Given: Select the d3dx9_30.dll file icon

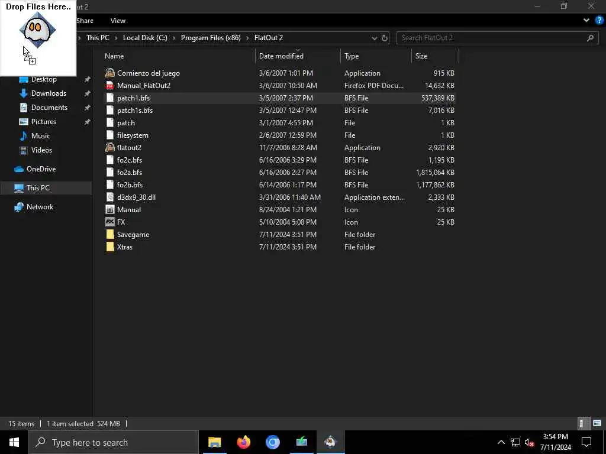Looking at the screenshot, I should pos(110,197).
